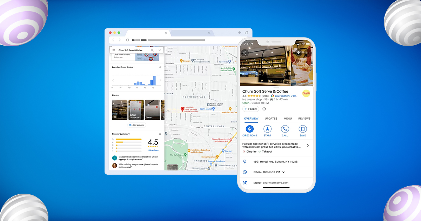Tap the share icon on phone

coord(299,53)
